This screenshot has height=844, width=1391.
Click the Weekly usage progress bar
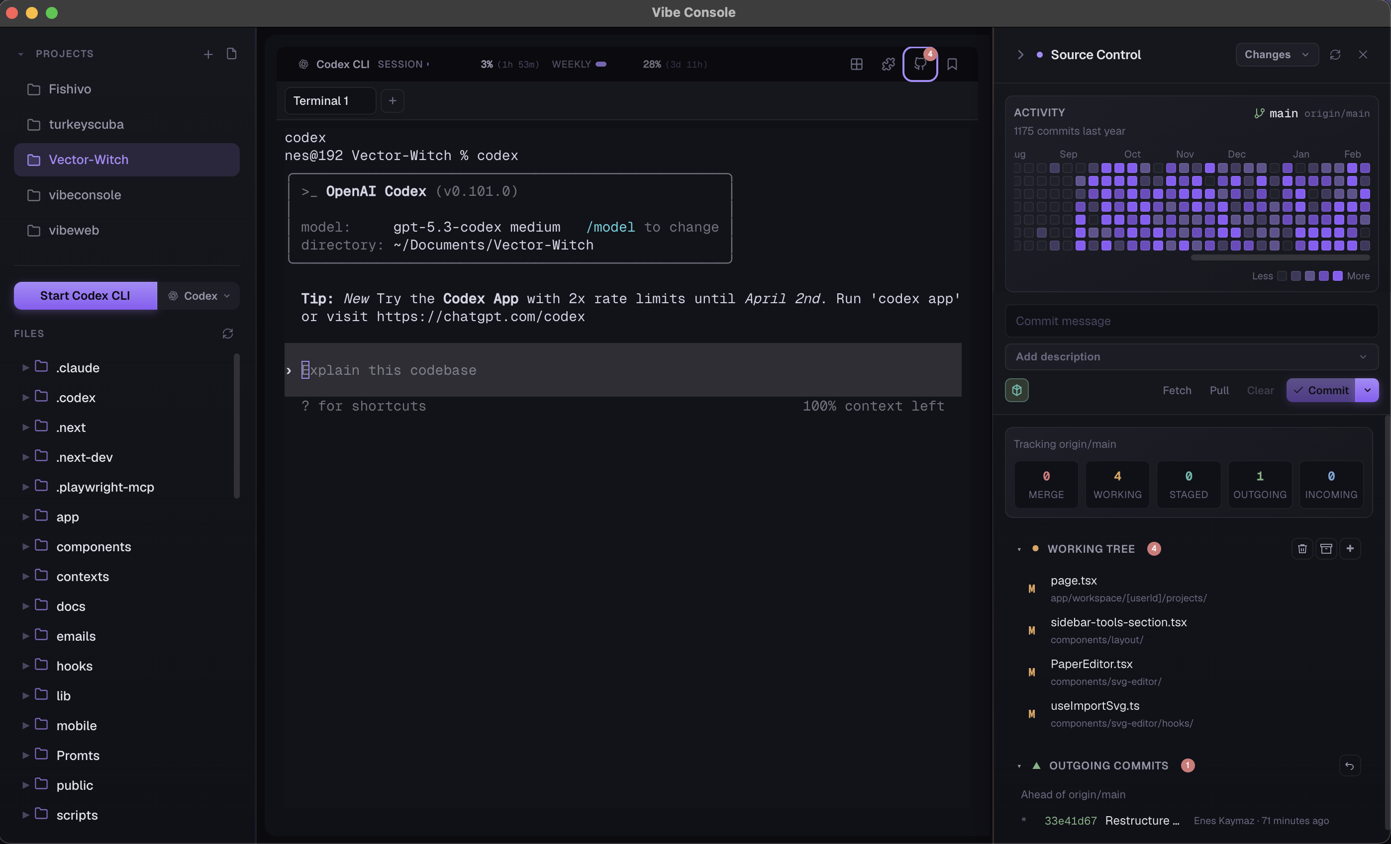tap(601, 64)
